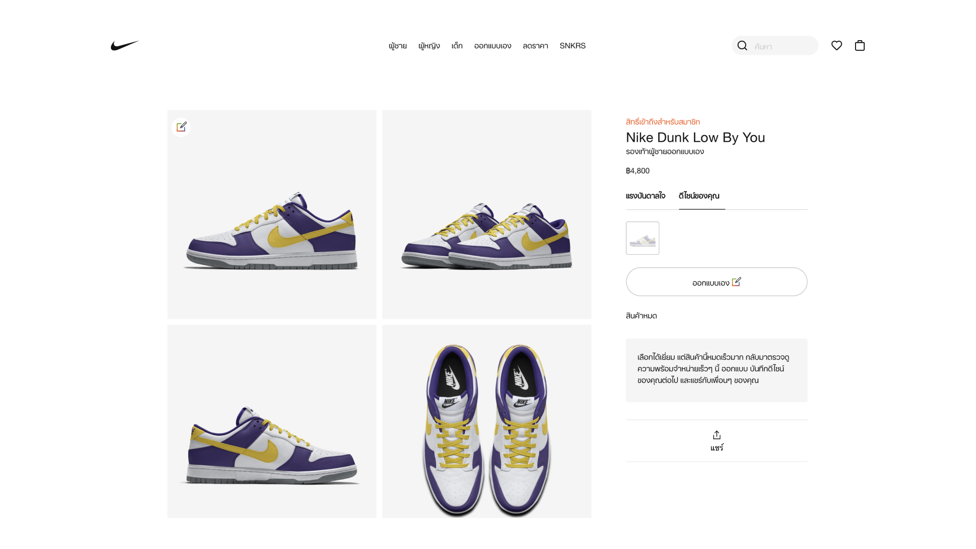Click the Nike swoosh logo

[125, 46]
